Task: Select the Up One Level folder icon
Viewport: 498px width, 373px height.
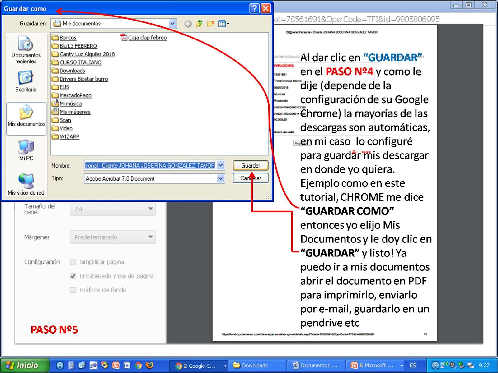Action: 198,23
